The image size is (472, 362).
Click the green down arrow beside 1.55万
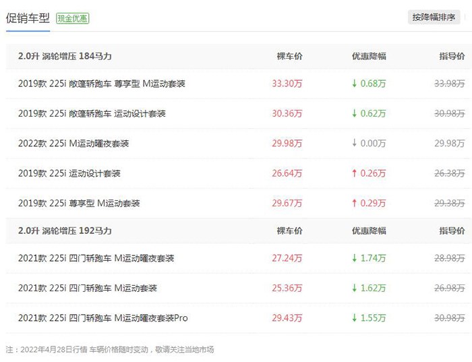(x=354, y=318)
